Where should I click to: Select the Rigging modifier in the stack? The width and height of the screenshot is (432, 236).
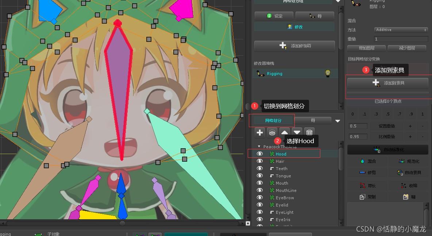(295, 74)
